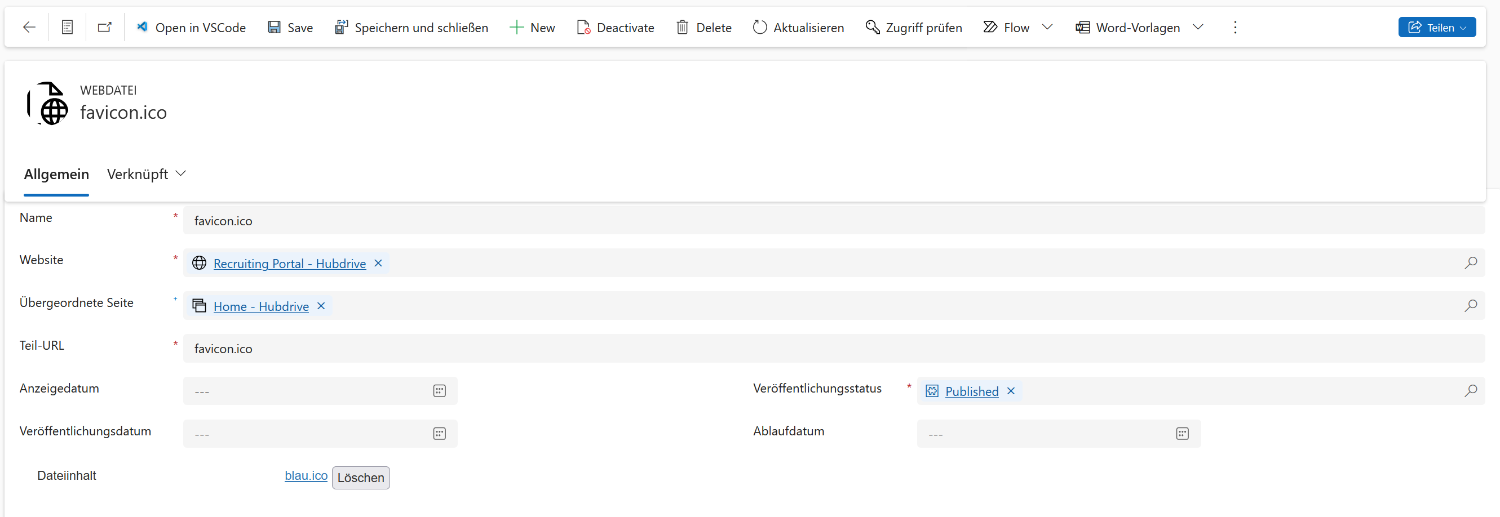Delete this web file
This screenshot has width=1500, height=517.
point(703,28)
